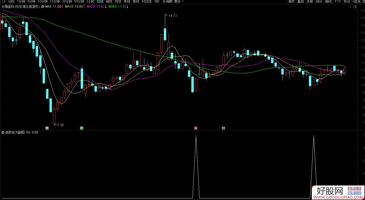Click the 14.73 high price label
Image resolution: width=365 pixels, height=200 pixels.
pos(173,16)
